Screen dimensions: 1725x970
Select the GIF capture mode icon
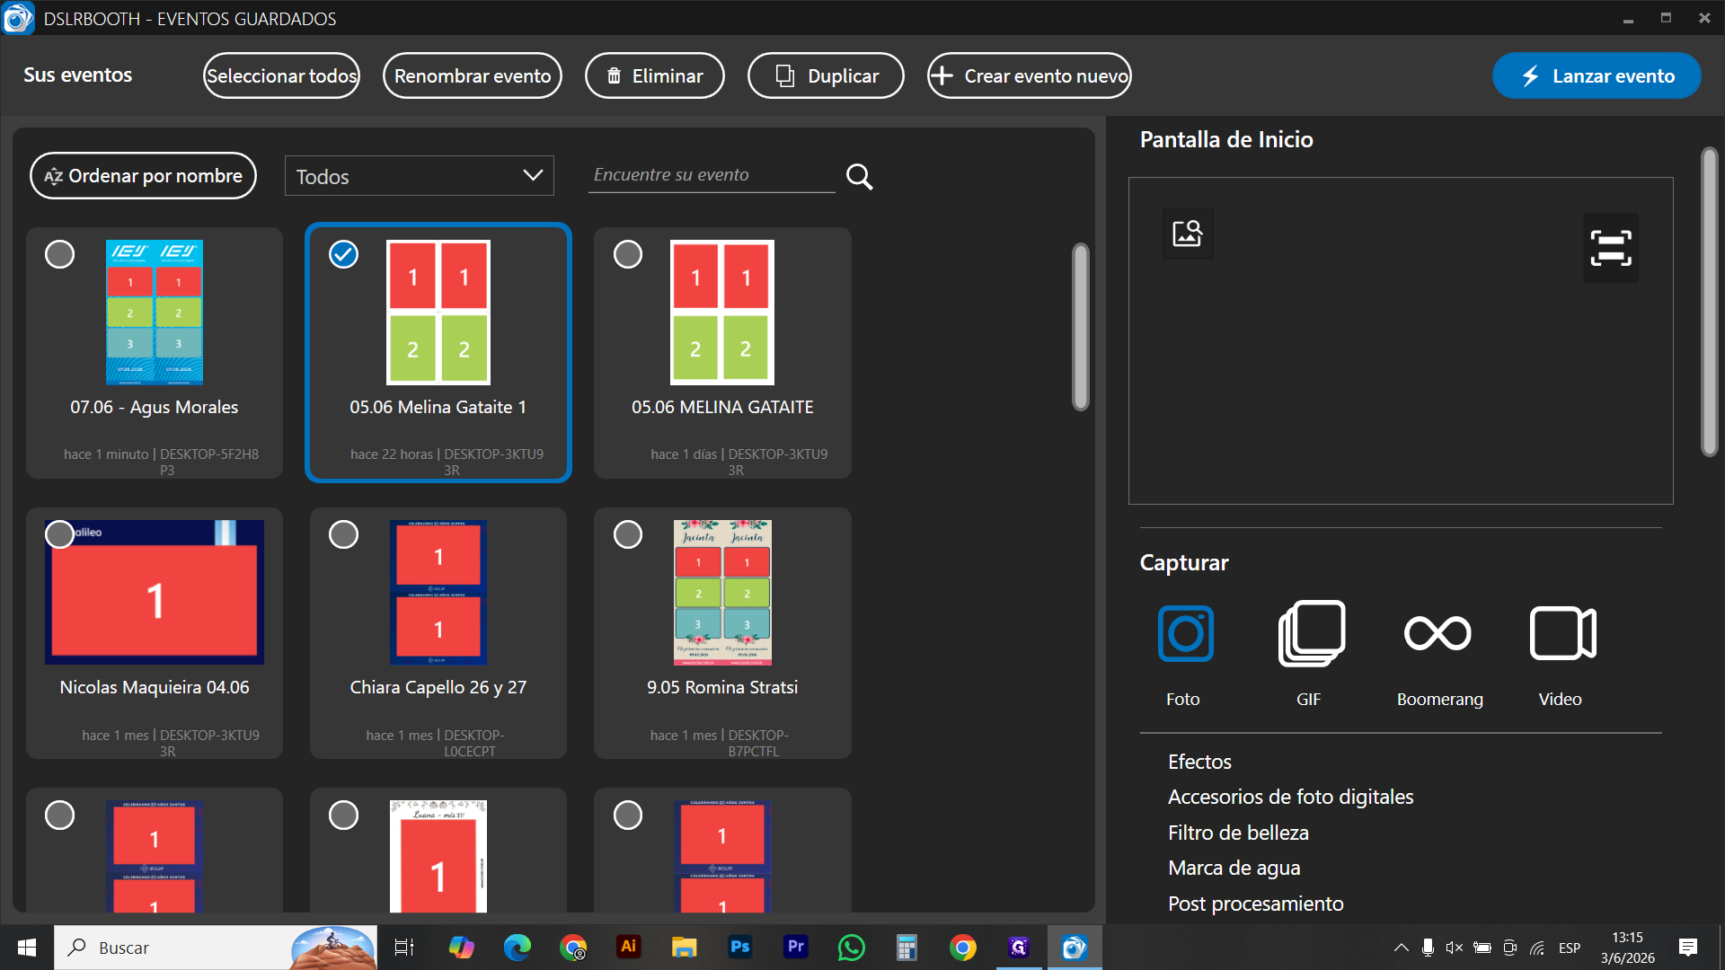(x=1311, y=633)
